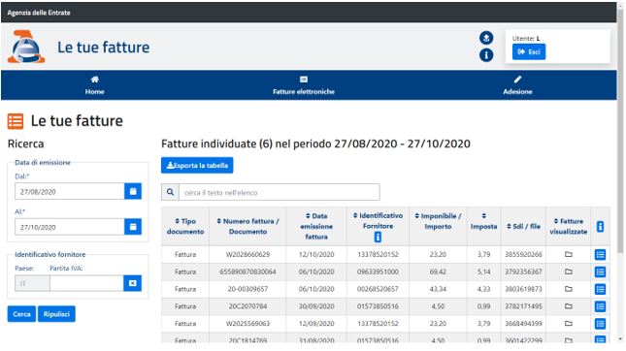Select SdI number 3782171495 cell
The height and width of the screenshot is (351, 626).
(523, 306)
